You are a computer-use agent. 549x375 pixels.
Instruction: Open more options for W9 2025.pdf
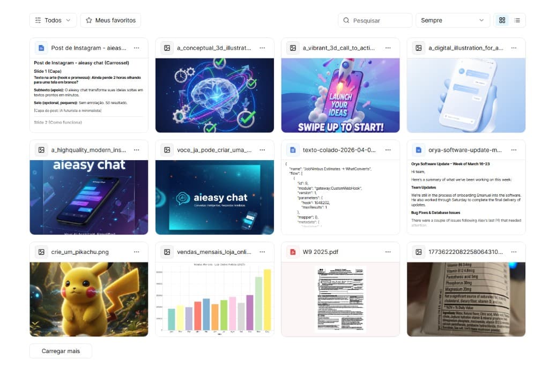(388, 252)
